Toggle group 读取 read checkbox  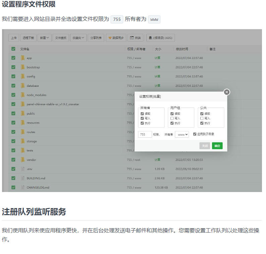coord(172,114)
